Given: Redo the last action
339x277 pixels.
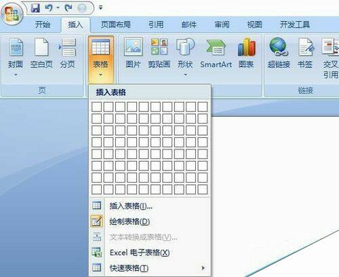Looking at the screenshot, I should pos(68,8).
